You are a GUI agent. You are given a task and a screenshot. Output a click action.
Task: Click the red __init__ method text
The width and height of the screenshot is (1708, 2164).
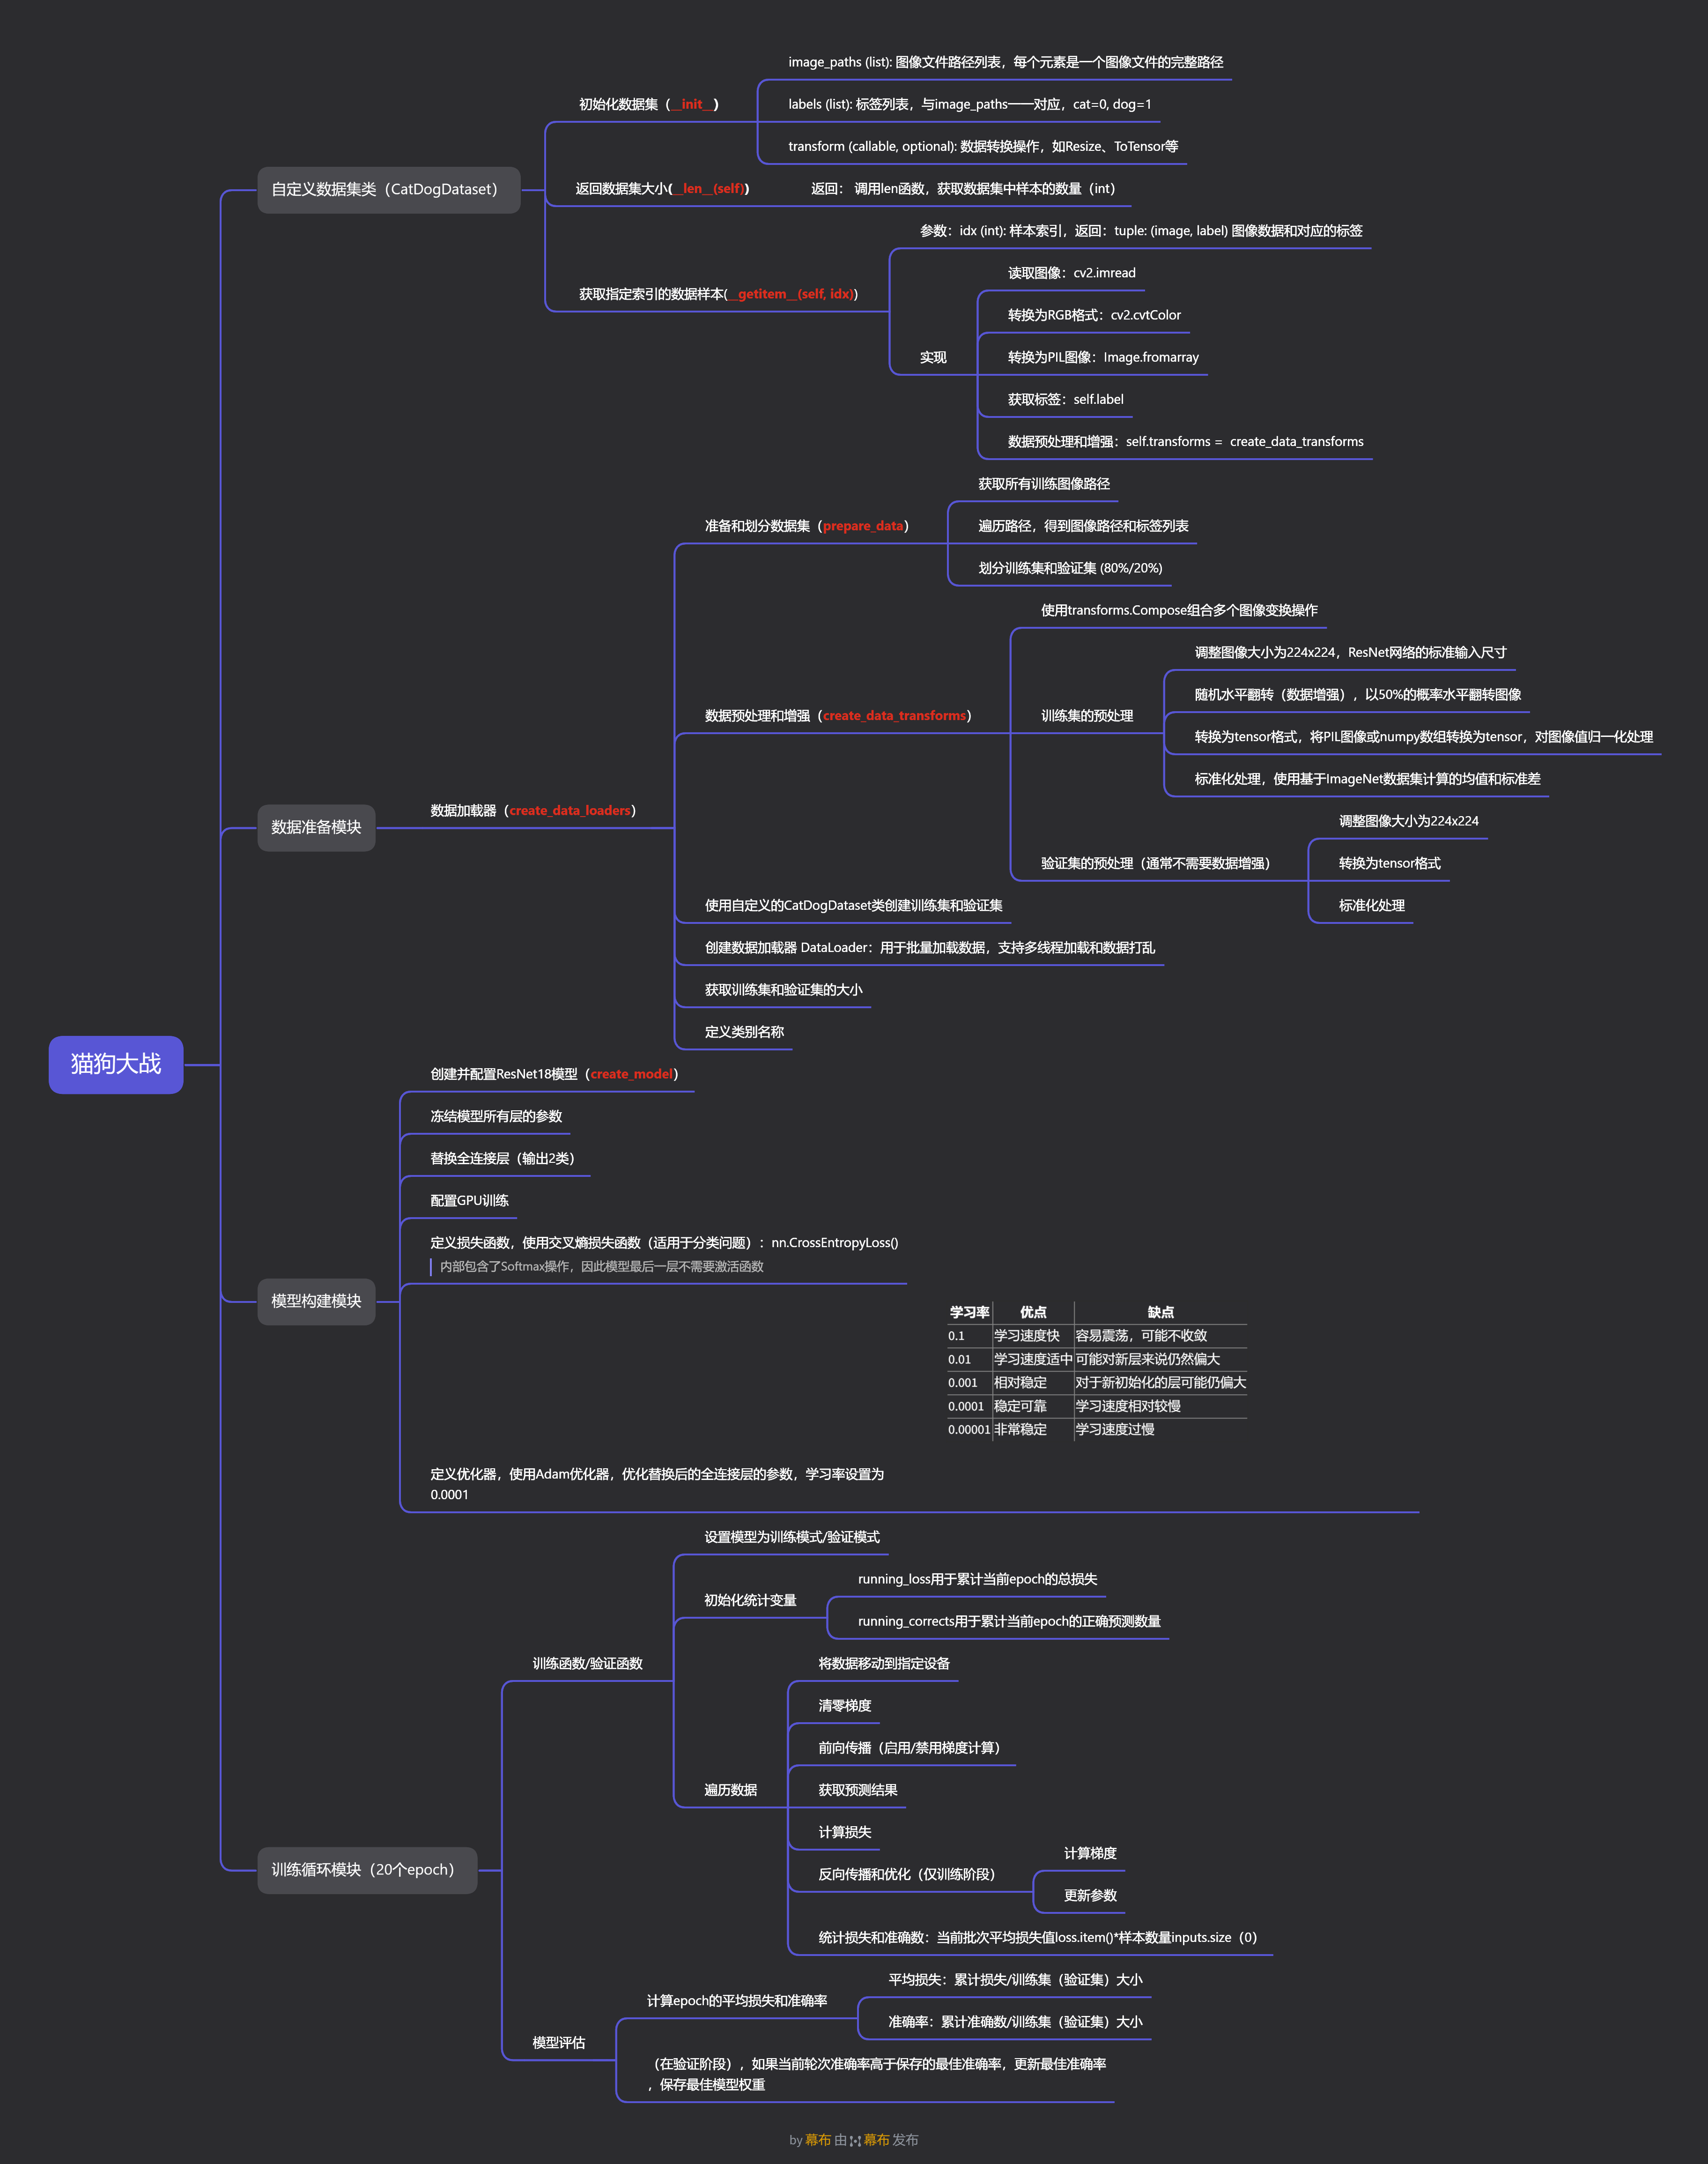[x=692, y=104]
